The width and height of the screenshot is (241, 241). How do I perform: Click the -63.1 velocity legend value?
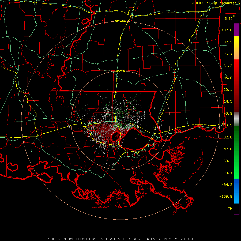(x=227, y=161)
